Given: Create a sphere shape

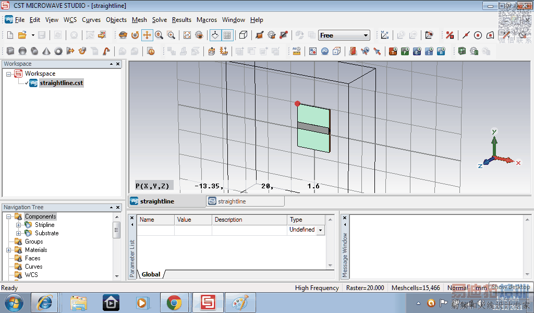Looking at the screenshot, I should pyautogui.click(x=22, y=51).
